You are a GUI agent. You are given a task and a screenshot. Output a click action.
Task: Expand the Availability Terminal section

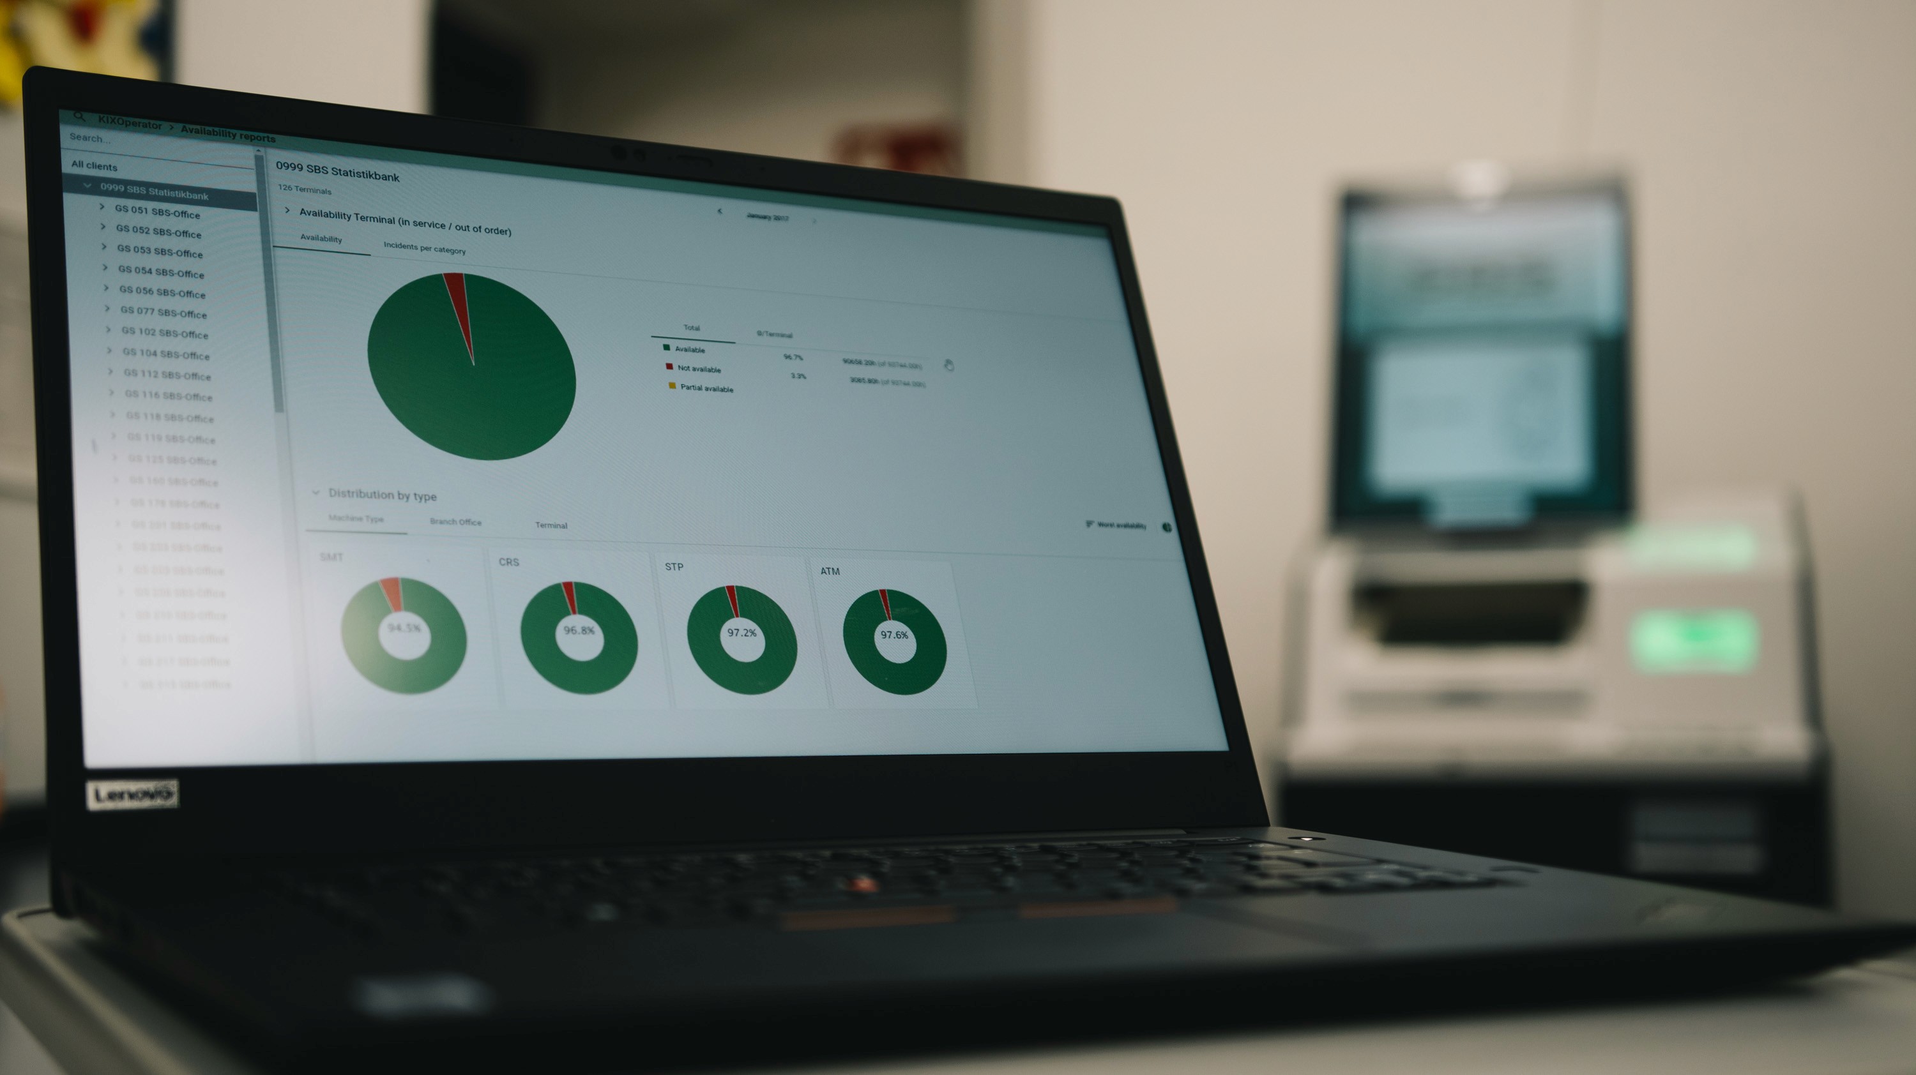288,216
